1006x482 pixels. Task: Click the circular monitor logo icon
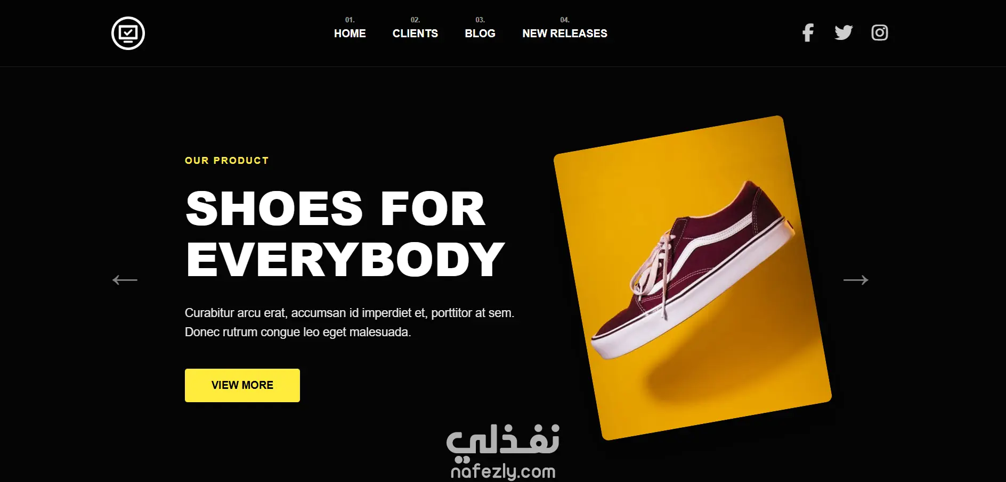(128, 33)
